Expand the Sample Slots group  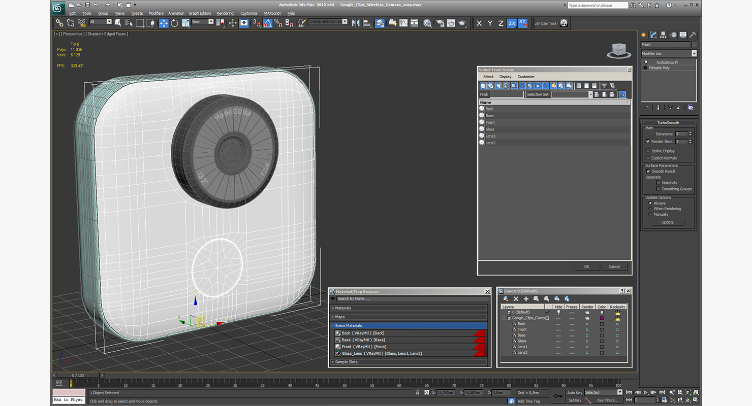[409, 362]
